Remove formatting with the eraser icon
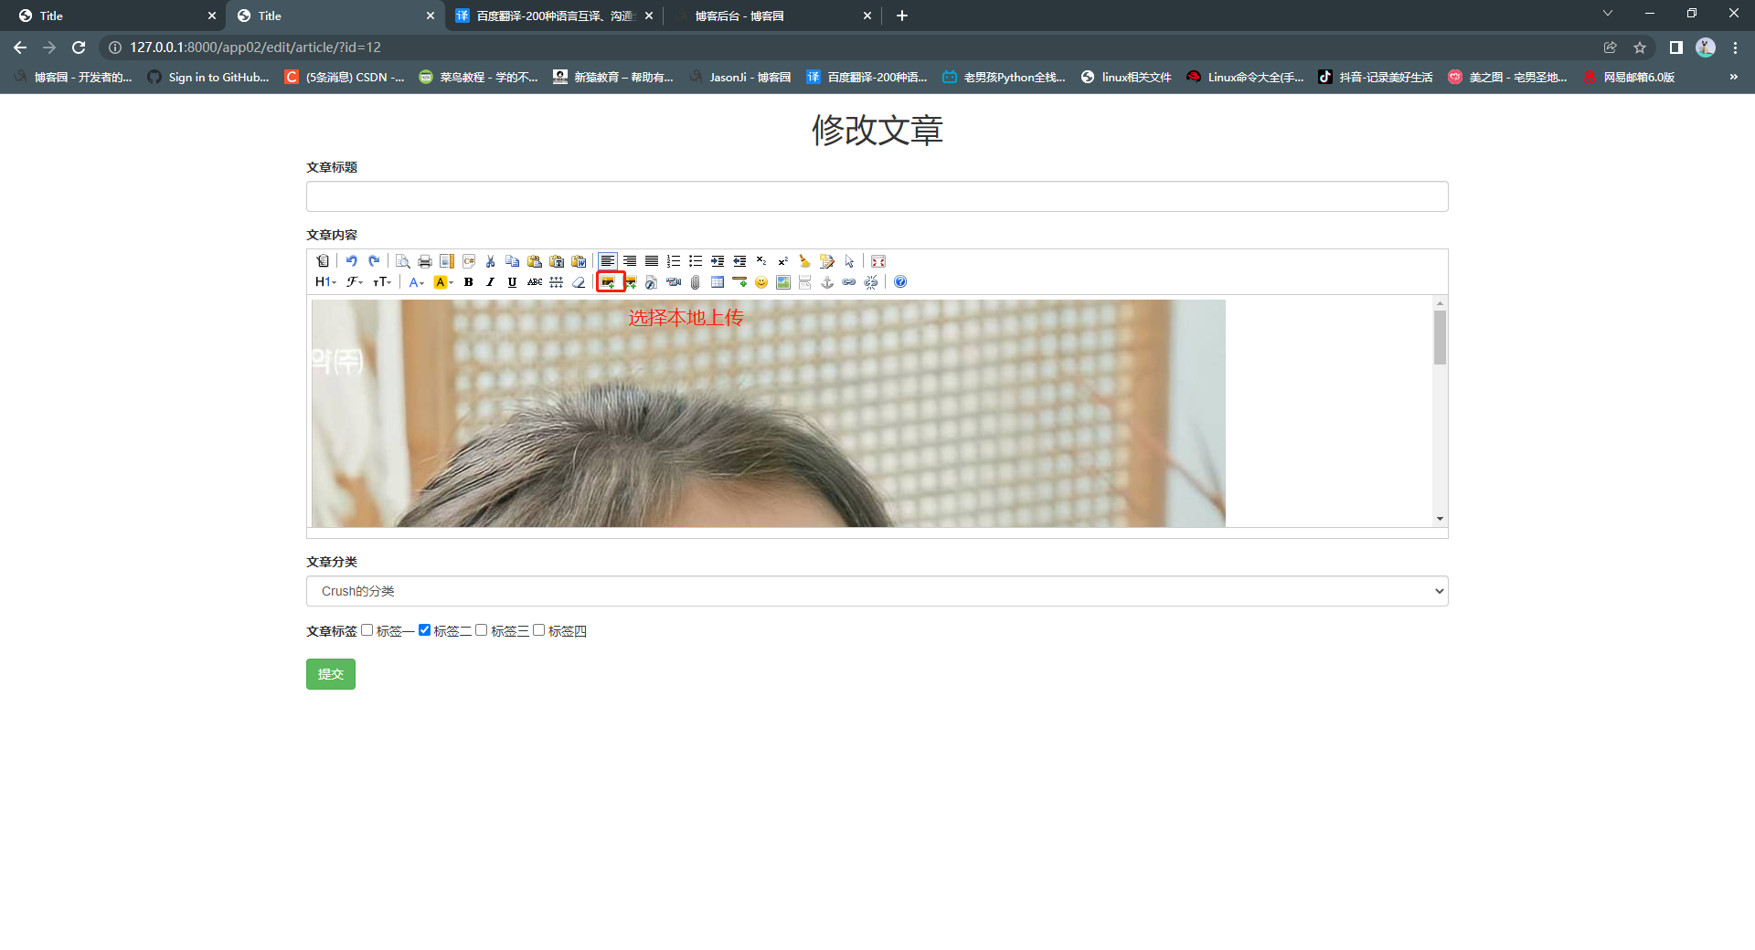The width and height of the screenshot is (1755, 950). tap(578, 282)
